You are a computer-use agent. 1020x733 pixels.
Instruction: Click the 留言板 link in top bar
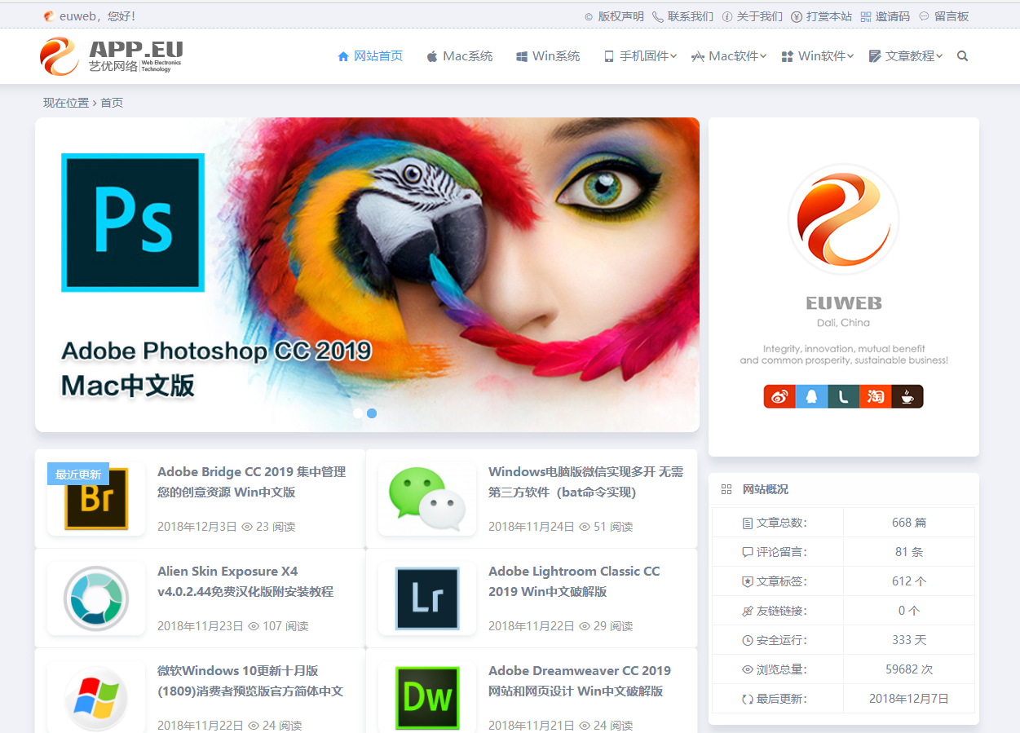950,15
